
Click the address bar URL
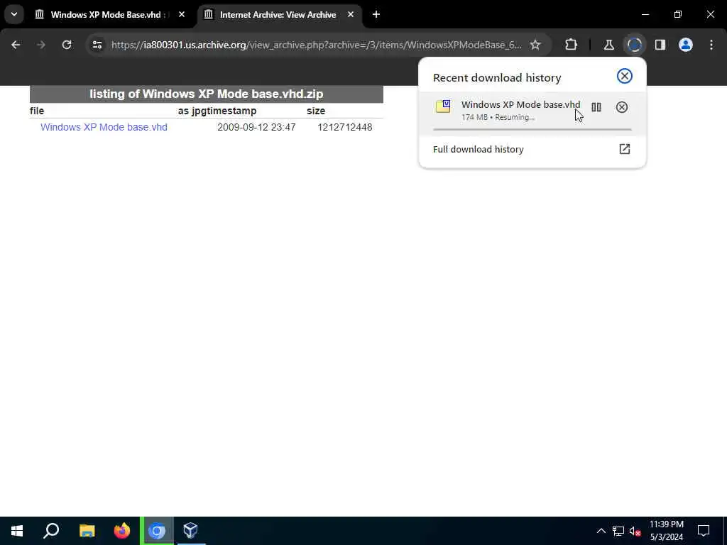coord(316,45)
